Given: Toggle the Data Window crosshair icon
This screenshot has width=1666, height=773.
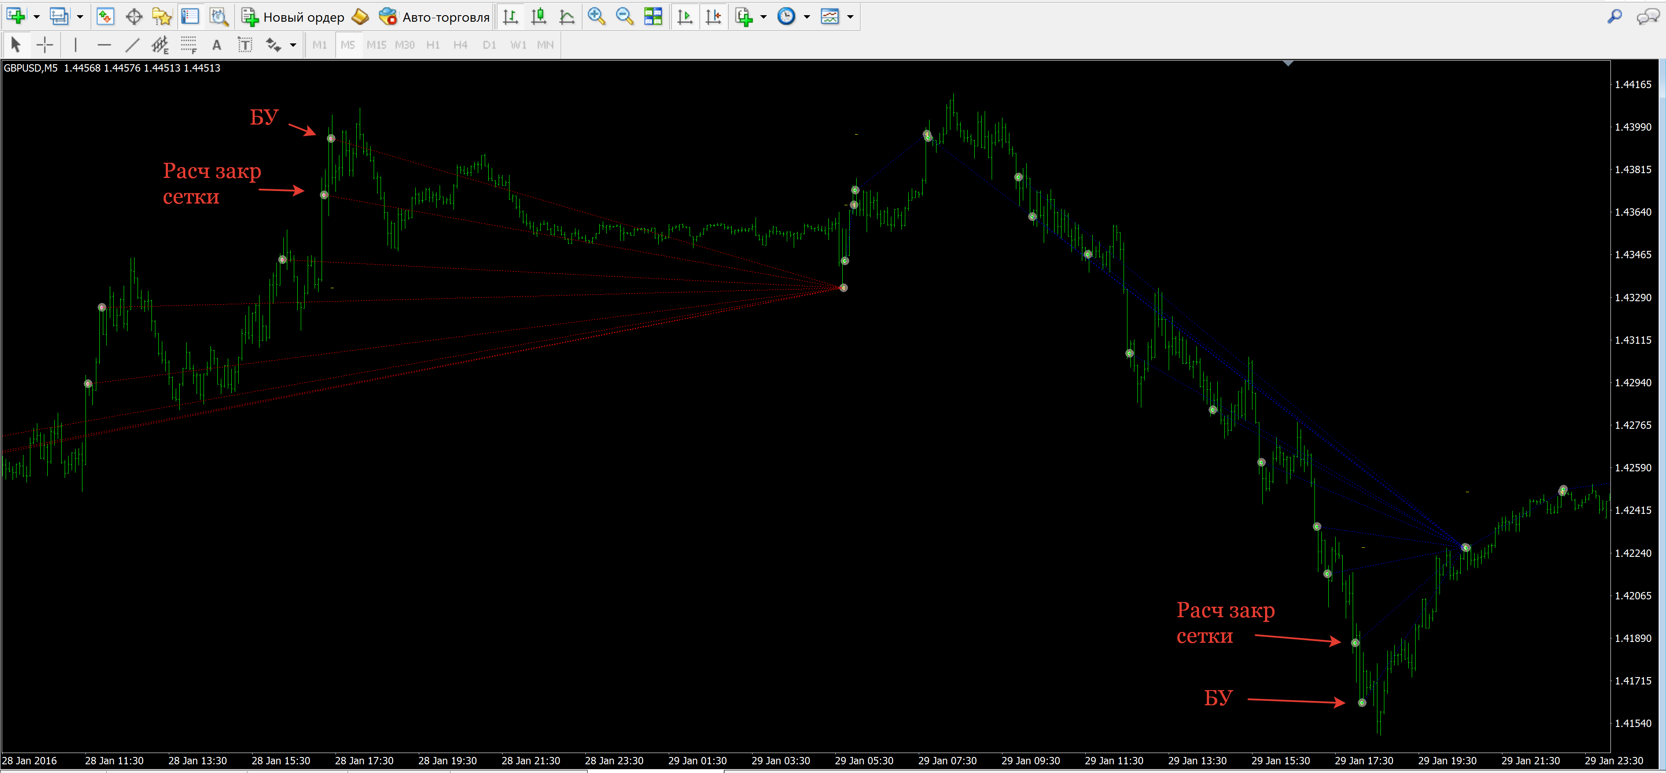Looking at the screenshot, I should click(134, 17).
